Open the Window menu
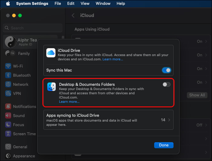 point(103,4)
